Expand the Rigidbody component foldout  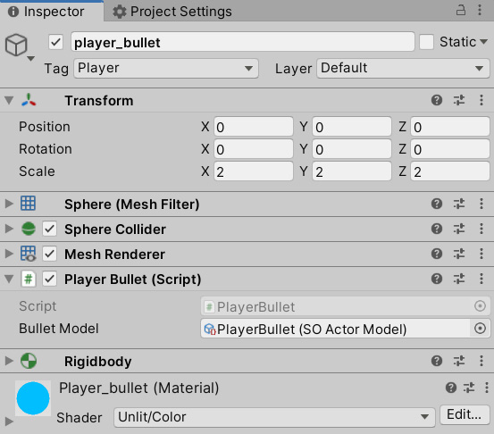tap(9, 361)
